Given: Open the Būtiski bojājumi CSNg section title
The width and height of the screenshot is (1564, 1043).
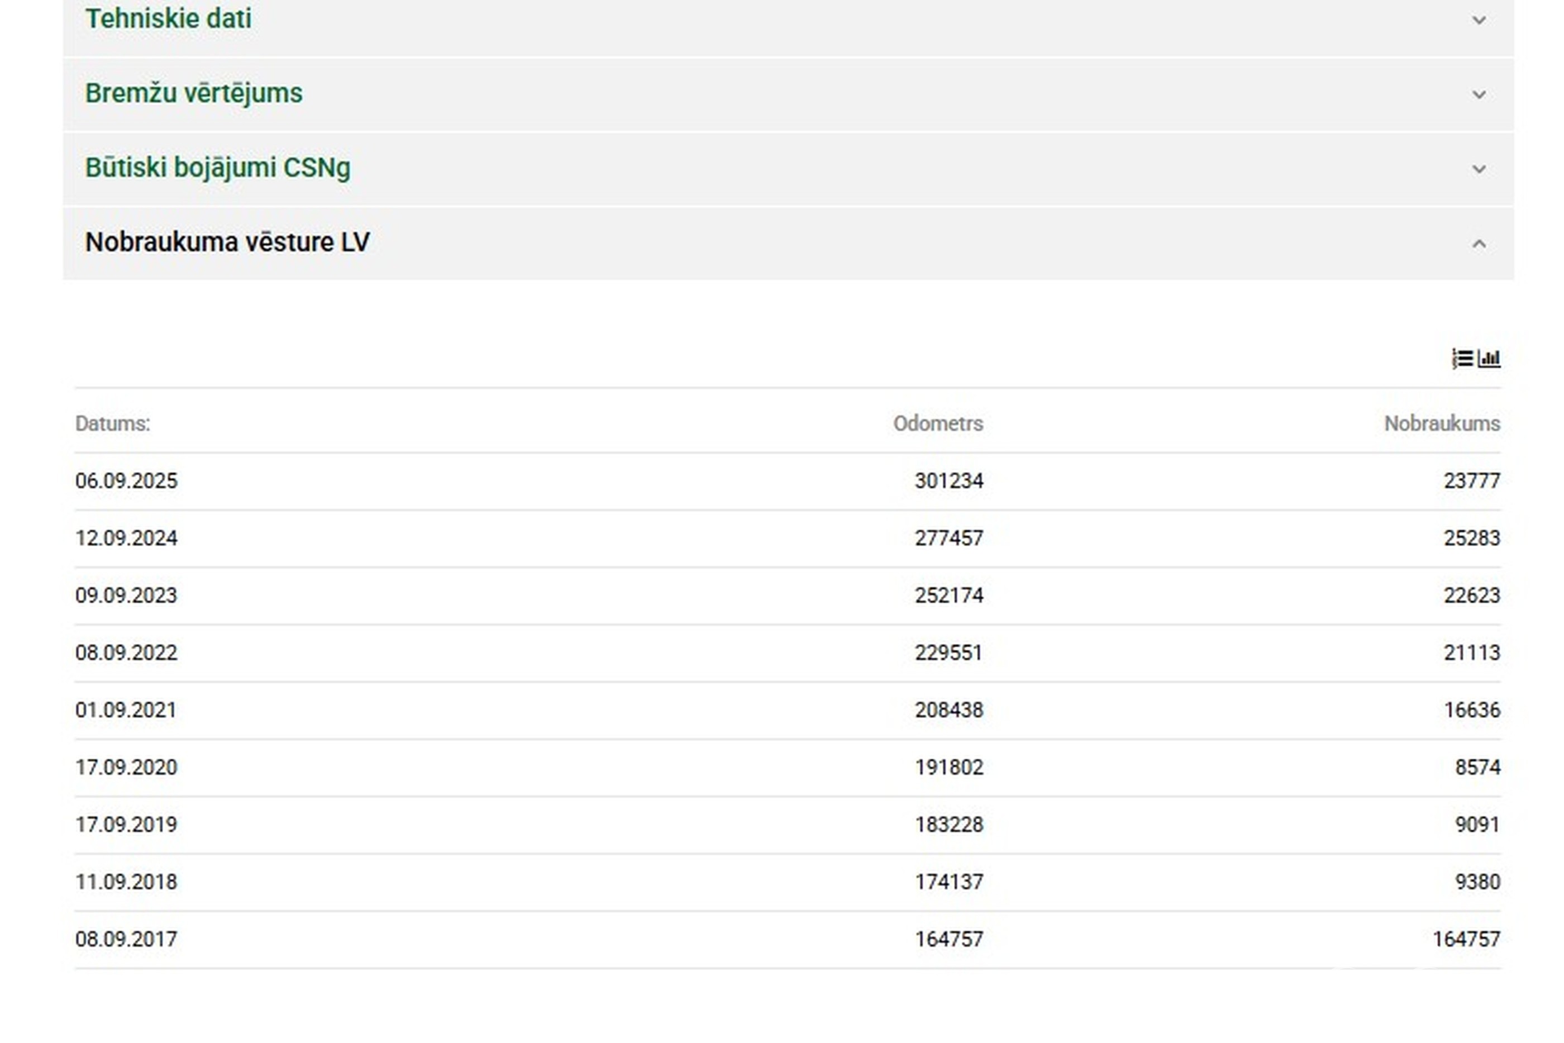Looking at the screenshot, I should coord(217,168).
